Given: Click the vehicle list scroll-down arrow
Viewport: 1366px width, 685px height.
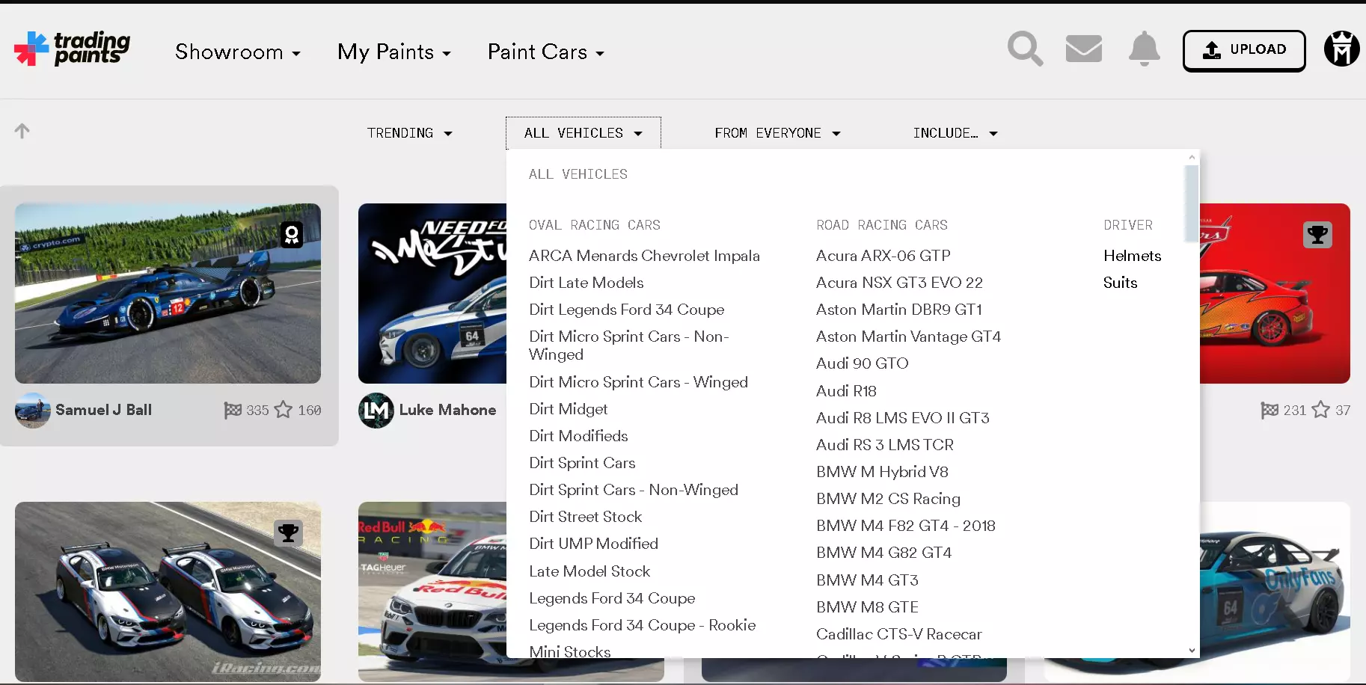Looking at the screenshot, I should tap(1192, 651).
